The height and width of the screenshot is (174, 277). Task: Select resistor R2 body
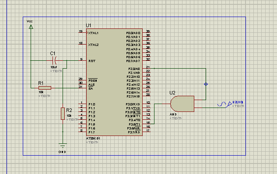pos(63,114)
